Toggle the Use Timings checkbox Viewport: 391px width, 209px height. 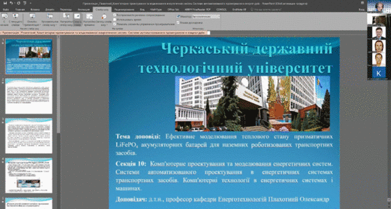[x=115, y=19]
